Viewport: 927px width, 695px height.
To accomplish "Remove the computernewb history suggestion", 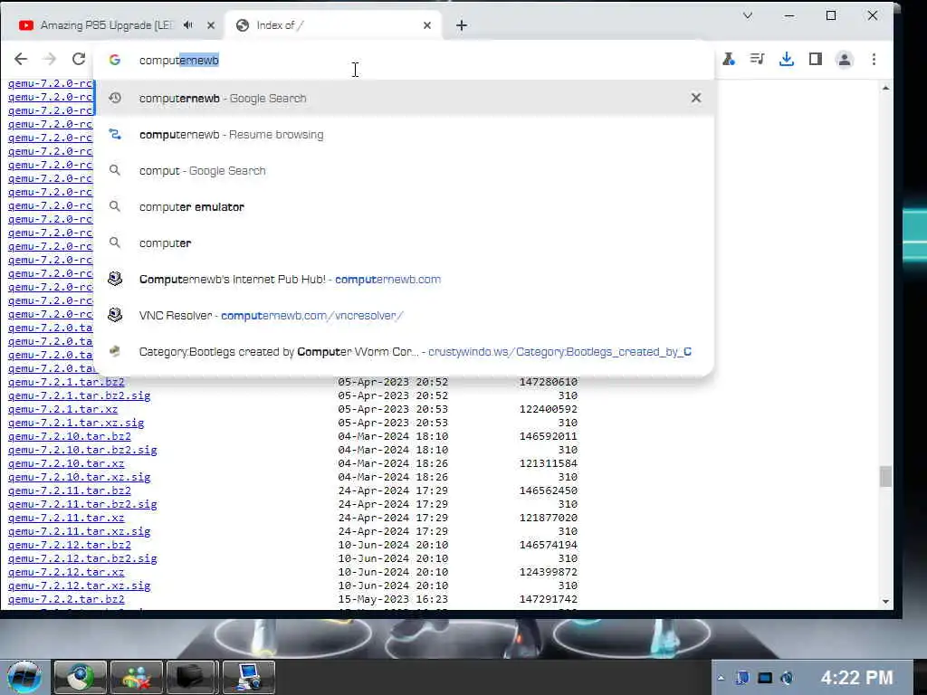I will point(696,98).
